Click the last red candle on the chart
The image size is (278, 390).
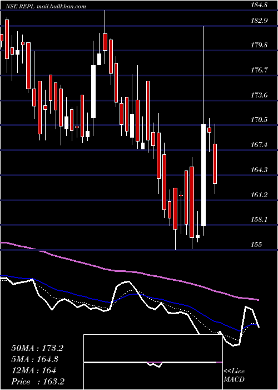pyautogui.click(x=215, y=164)
